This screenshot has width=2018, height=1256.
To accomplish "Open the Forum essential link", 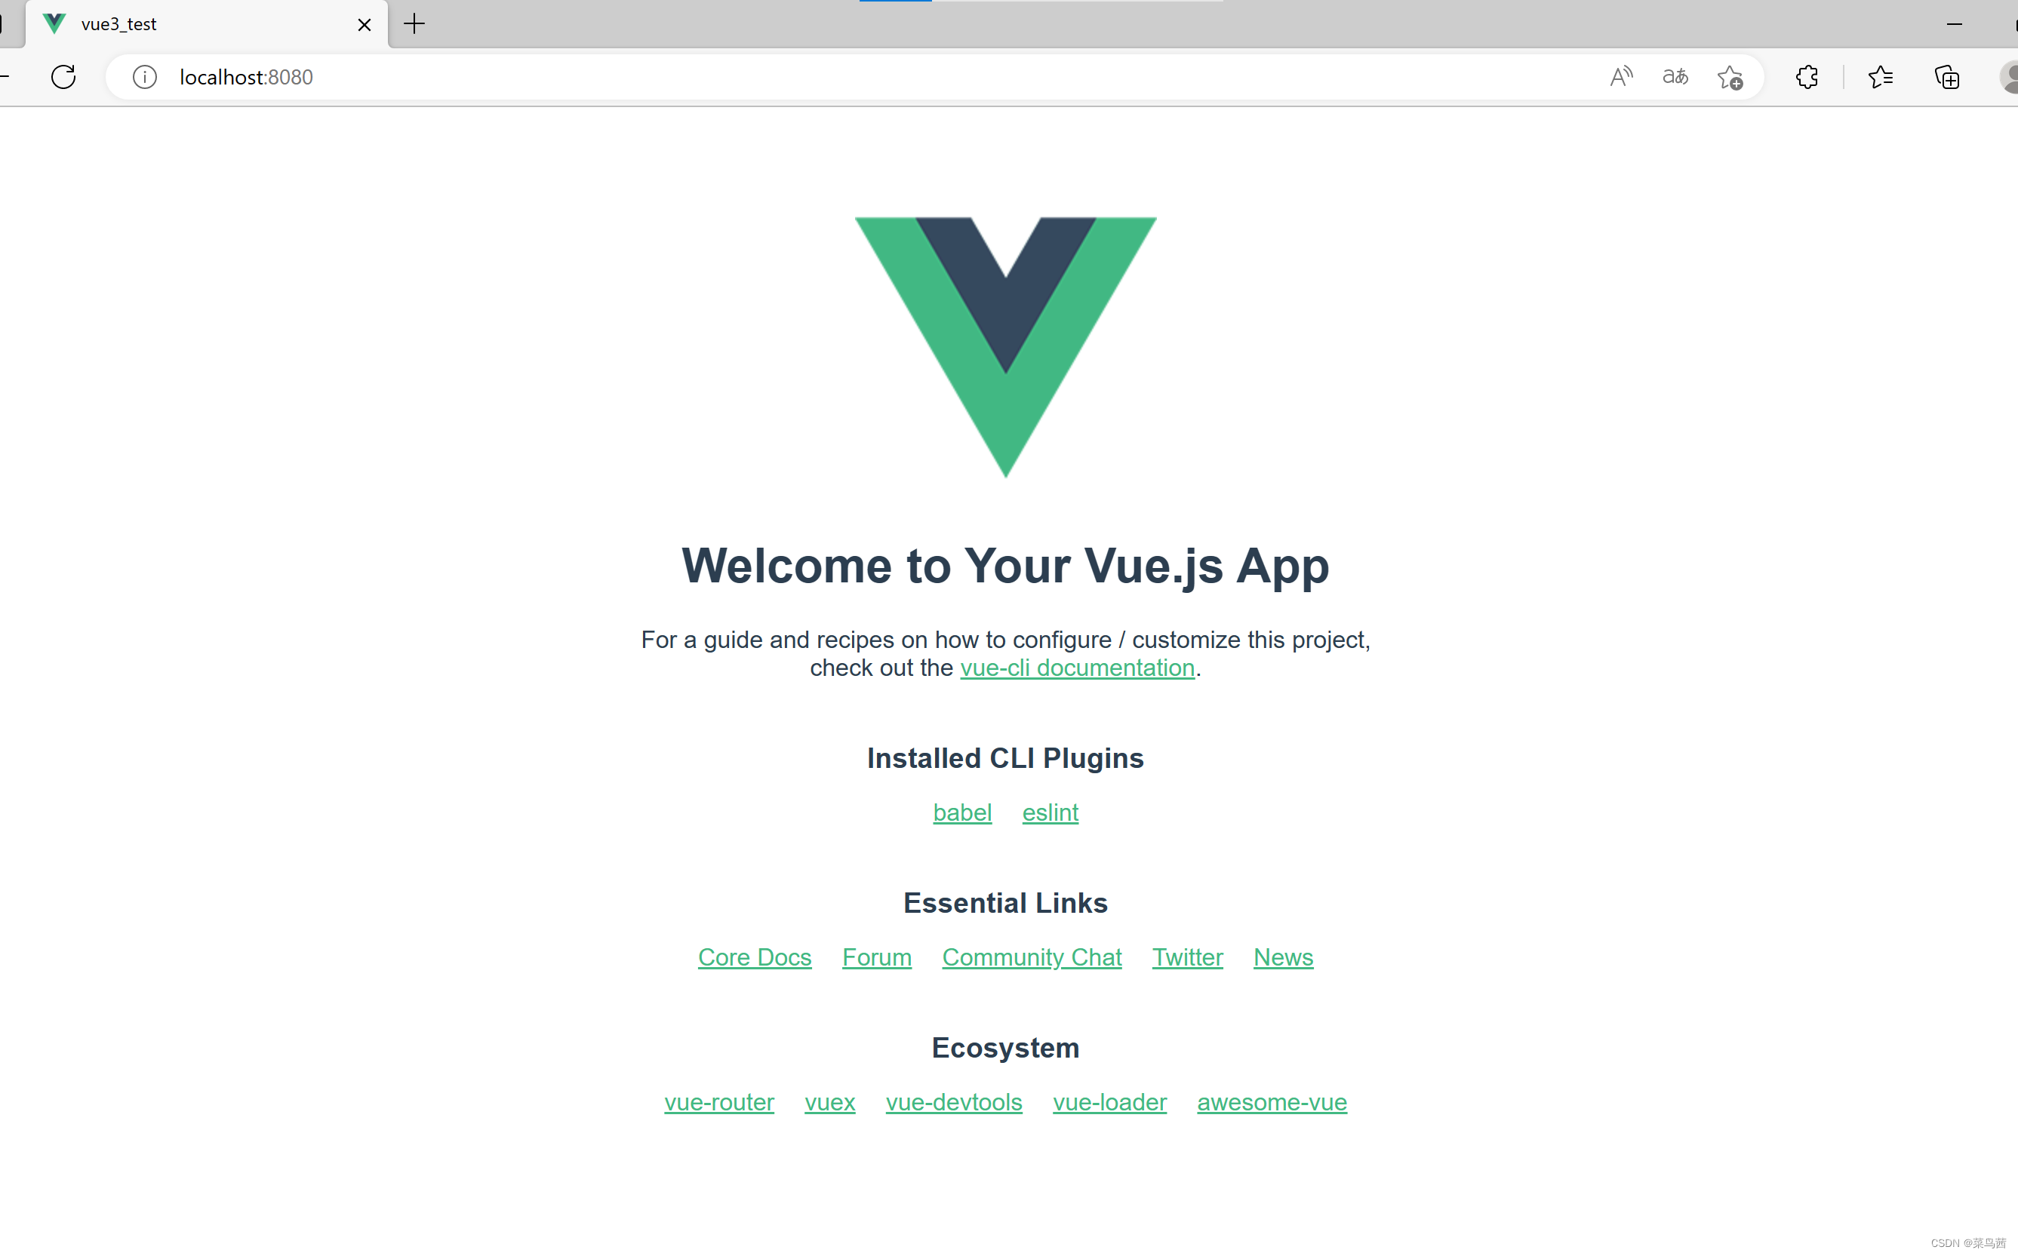I will pos(876,957).
